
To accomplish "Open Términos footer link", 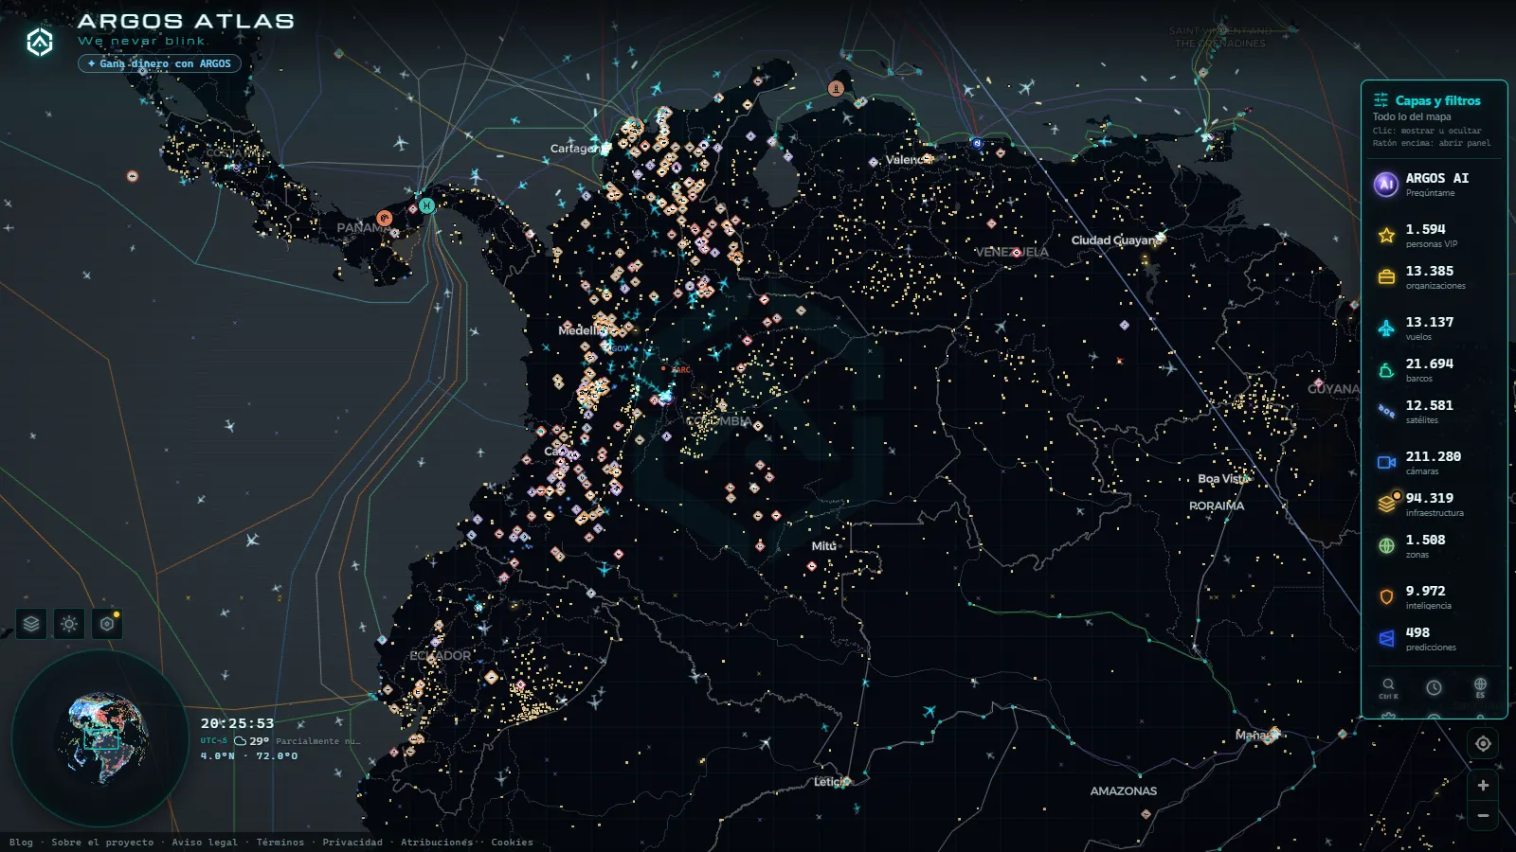I will 280,843.
